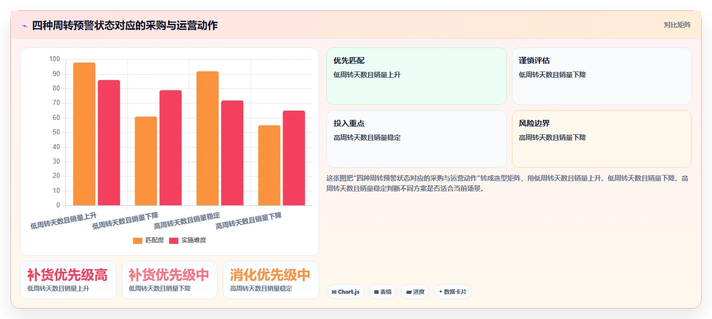
Task: Click the 数据卡片 tag chip
Action: pos(453,292)
